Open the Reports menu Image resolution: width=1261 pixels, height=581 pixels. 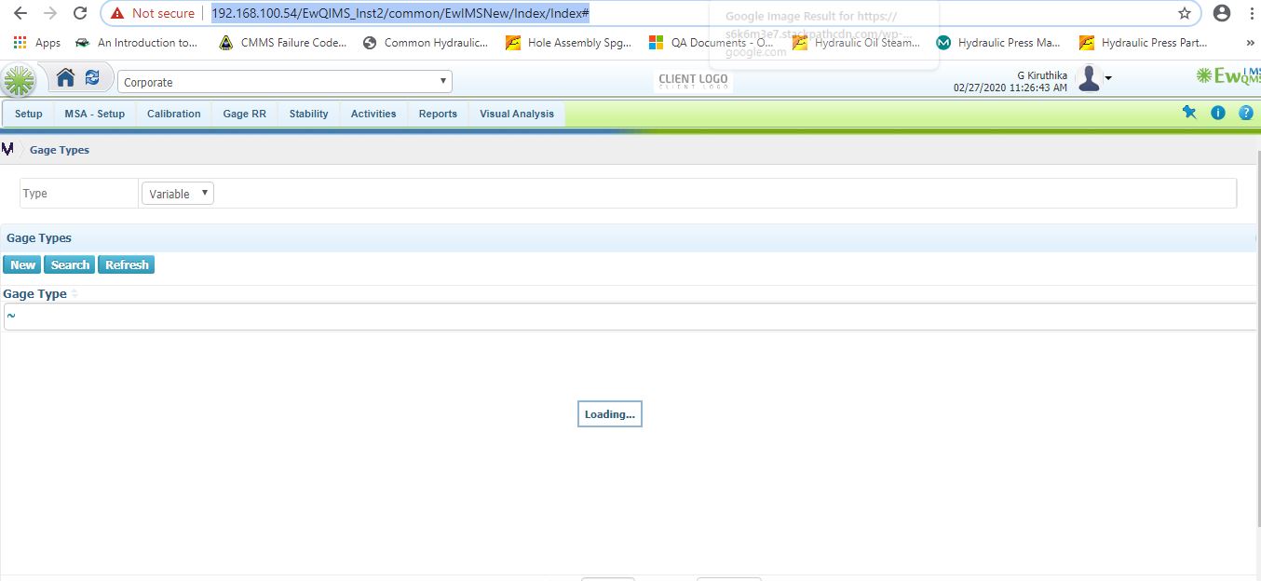[x=438, y=114]
